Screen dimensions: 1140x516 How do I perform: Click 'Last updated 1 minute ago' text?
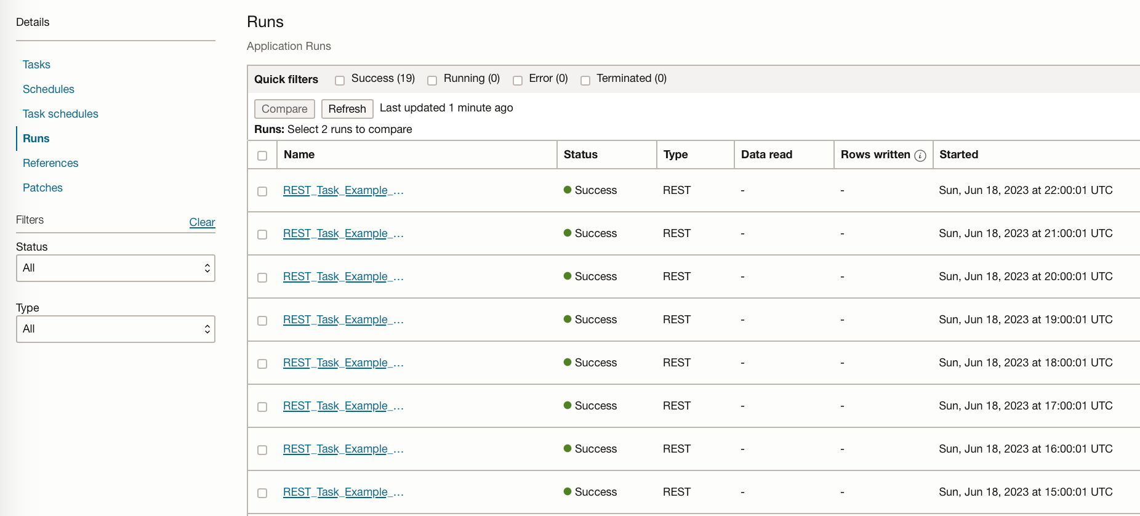click(x=446, y=108)
